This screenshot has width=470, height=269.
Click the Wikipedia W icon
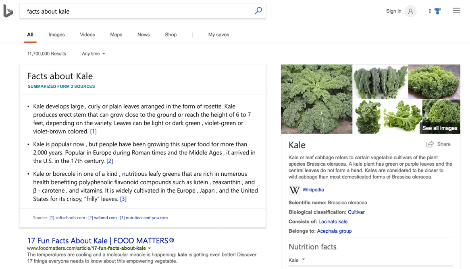[295, 190]
